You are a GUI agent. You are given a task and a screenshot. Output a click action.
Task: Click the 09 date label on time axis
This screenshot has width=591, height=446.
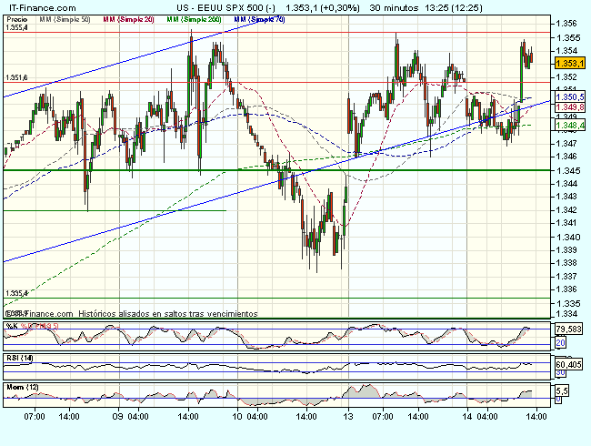(x=118, y=417)
